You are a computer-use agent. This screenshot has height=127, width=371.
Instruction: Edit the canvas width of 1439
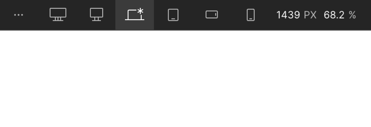(x=288, y=15)
